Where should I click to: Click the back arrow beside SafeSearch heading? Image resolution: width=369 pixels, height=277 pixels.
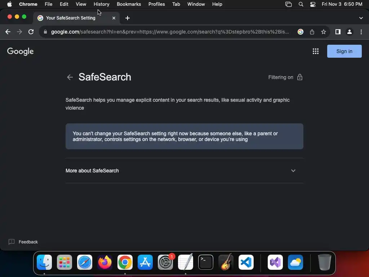pos(70,77)
